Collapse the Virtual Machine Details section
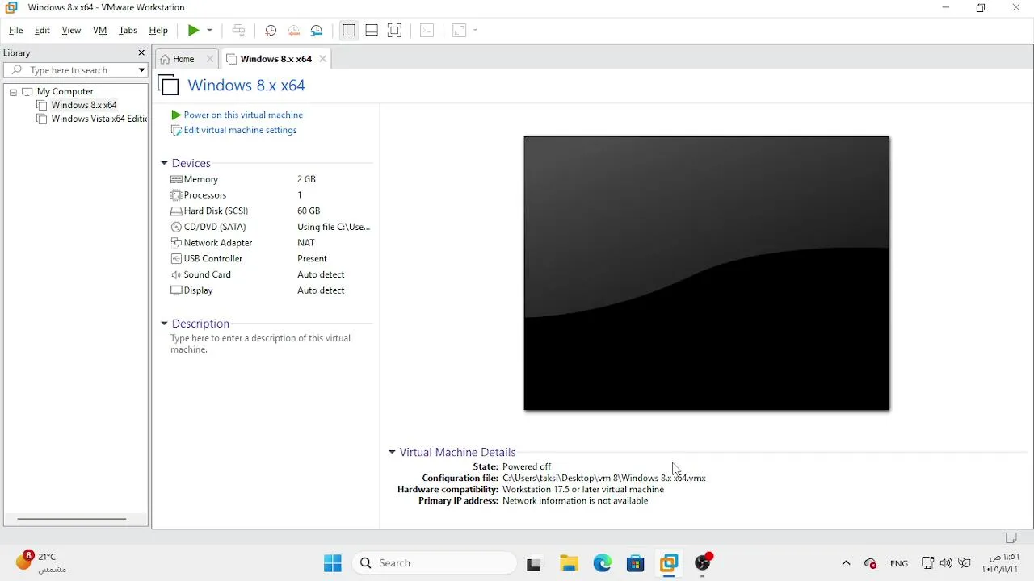The width and height of the screenshot is (1034, 581). (x=392, y=453)
